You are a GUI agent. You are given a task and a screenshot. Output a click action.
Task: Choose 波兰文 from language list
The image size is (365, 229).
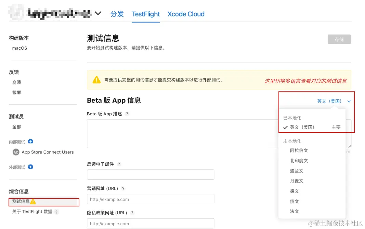[297, 171]
